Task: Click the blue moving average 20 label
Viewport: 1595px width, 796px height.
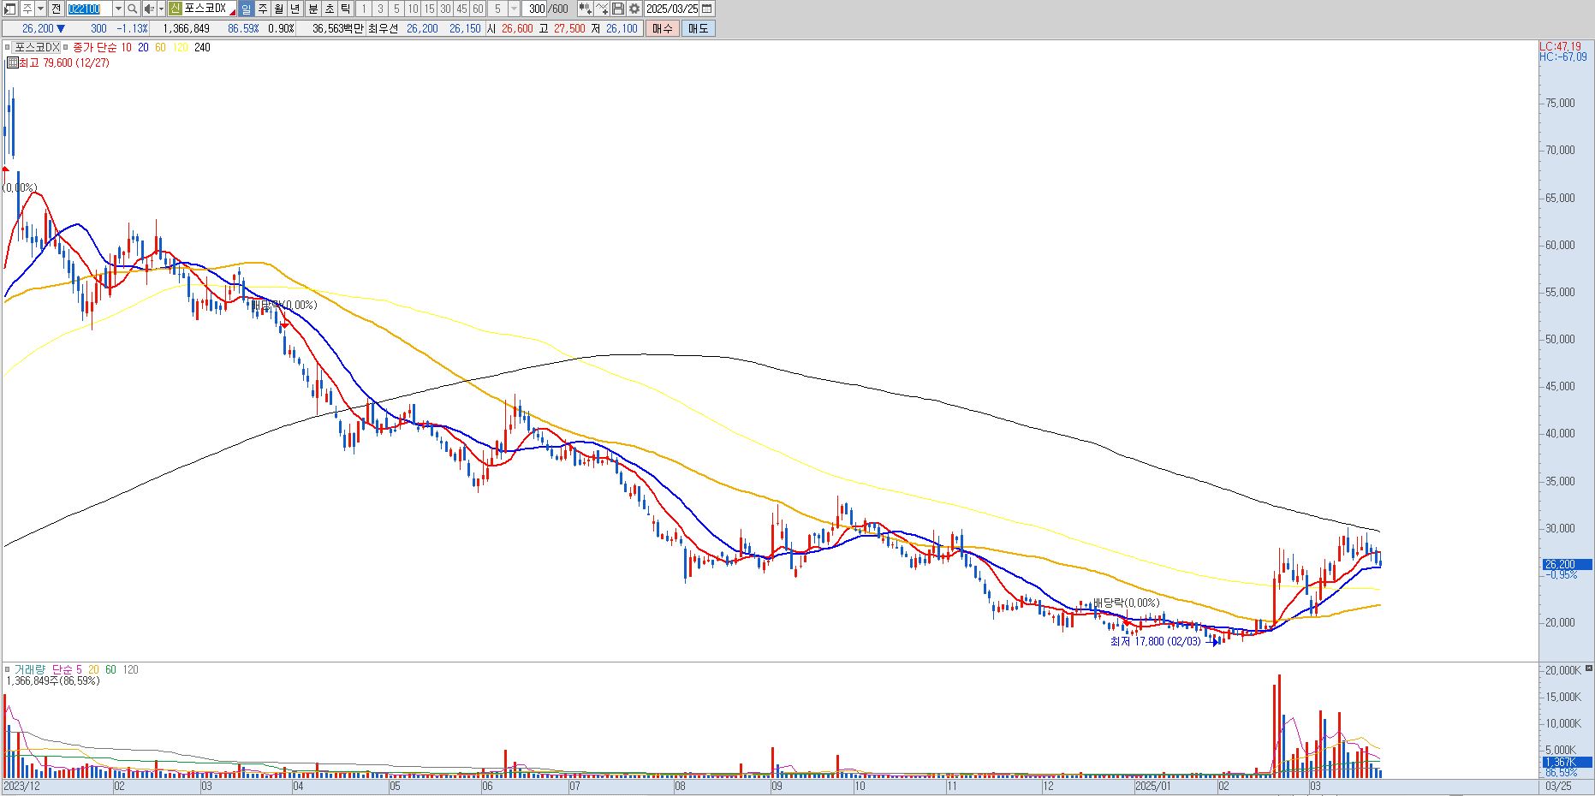Action: pyautogui.click(x=143, y=47)
